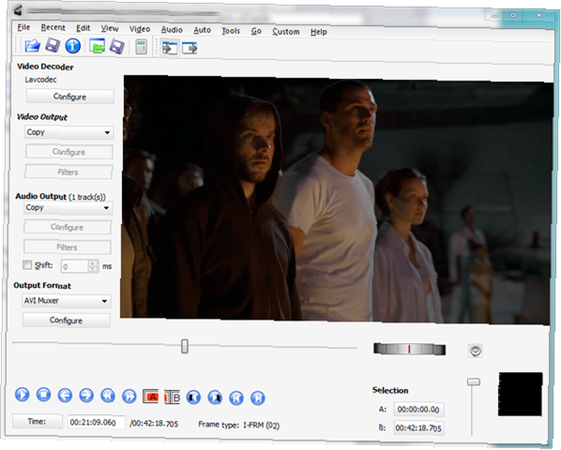Click the 'Frame type: I-FRM (02)' text

239,425
